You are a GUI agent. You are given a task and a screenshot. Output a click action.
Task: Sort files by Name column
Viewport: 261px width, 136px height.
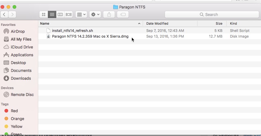(x=45, y=23)
